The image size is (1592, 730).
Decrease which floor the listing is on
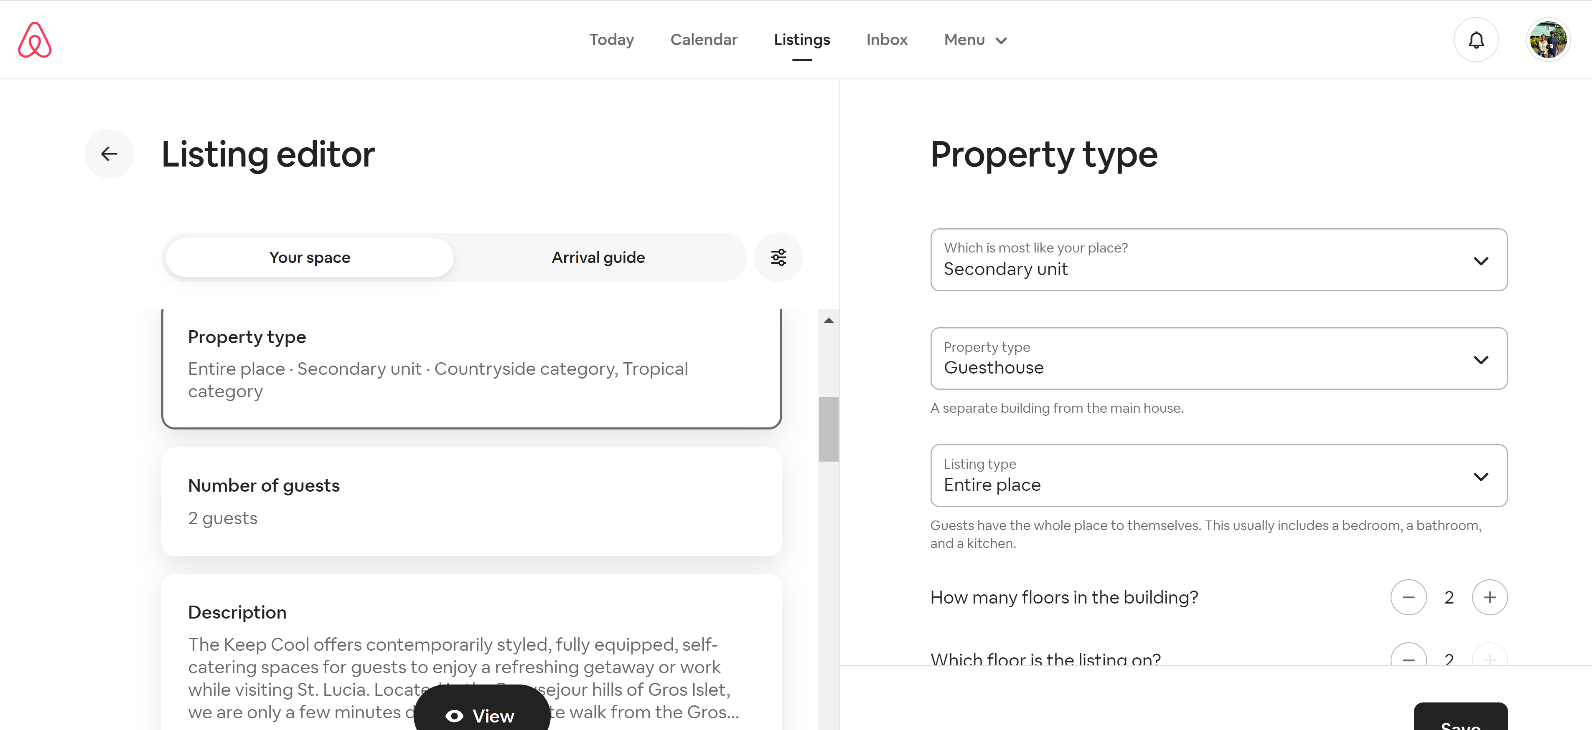tap(1408, 658)
